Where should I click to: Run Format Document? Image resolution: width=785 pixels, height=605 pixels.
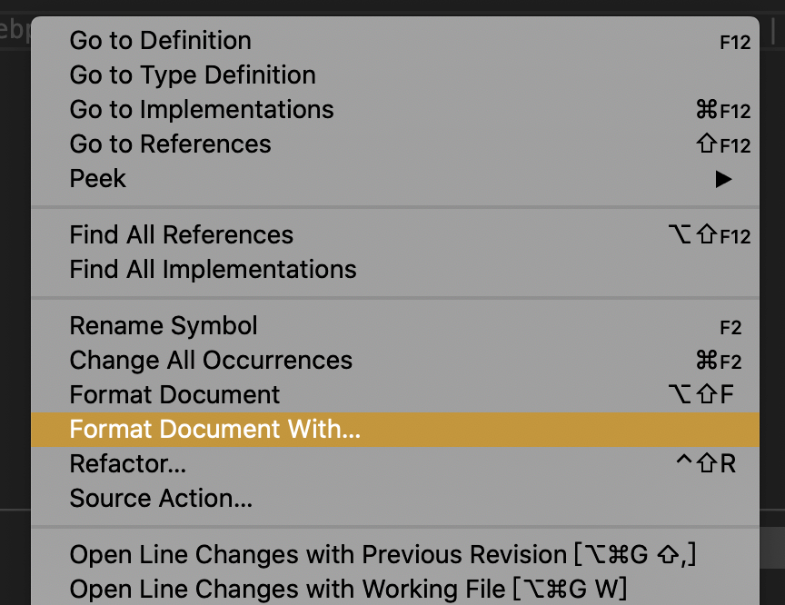174,394
